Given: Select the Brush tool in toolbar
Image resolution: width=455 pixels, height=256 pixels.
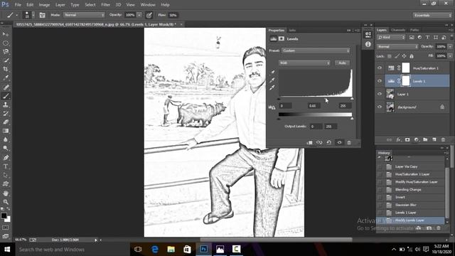Looking at the screenshot, I should 6,95.
